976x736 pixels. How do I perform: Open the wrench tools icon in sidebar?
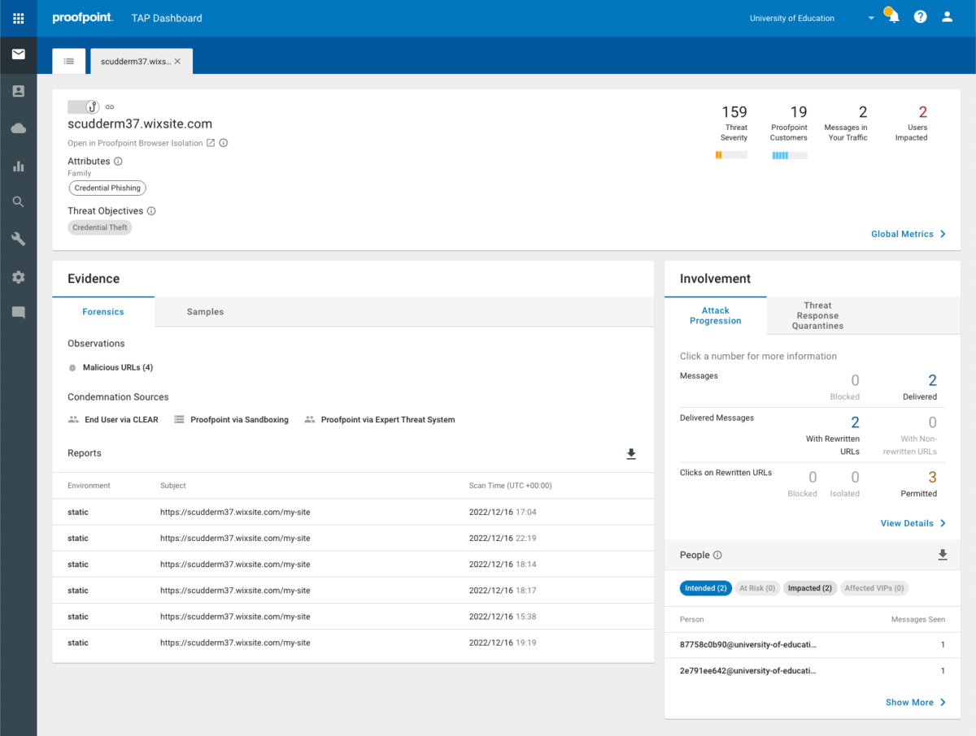coord(18,239)
